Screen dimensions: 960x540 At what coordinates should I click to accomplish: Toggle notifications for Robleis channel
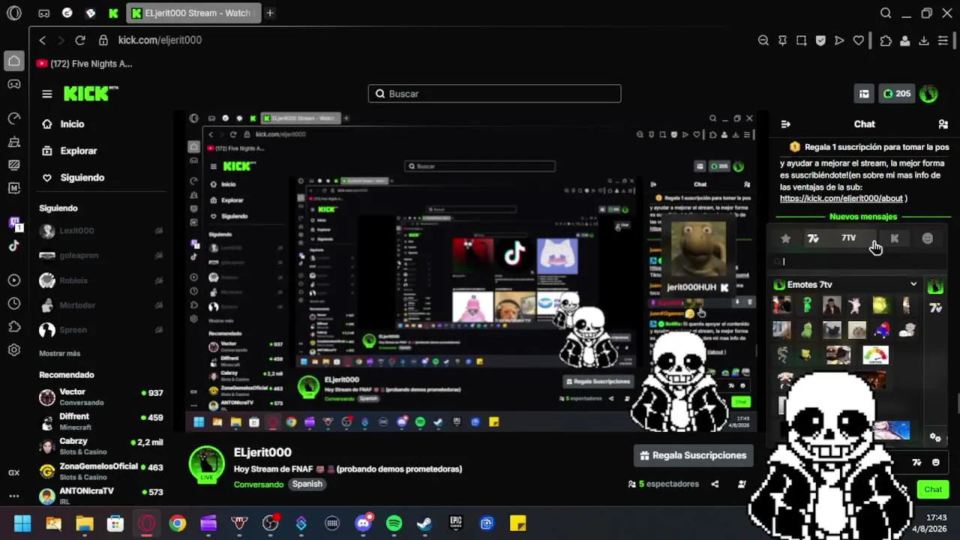tap(158, 280)
